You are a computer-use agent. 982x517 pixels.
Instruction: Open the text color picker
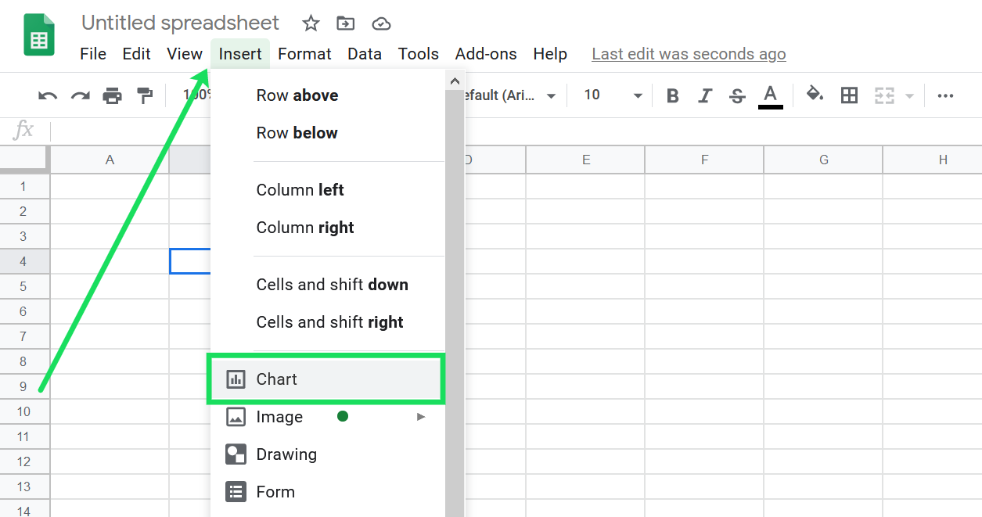(770, 95)
